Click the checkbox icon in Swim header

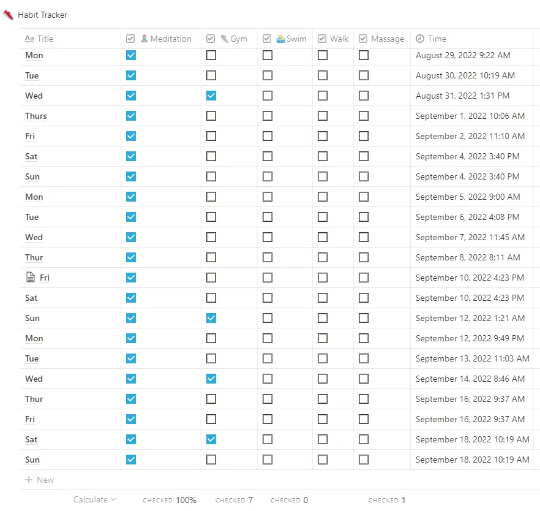click(267, 39)
